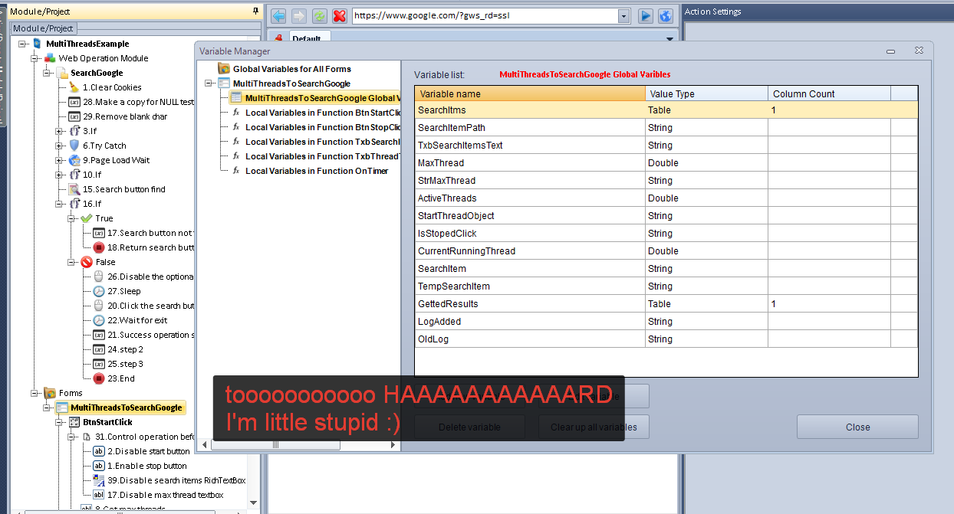954x514 pixels.
Task: Click the shield icon of 6.Try Catch
Action: click(x=74, y=146)
